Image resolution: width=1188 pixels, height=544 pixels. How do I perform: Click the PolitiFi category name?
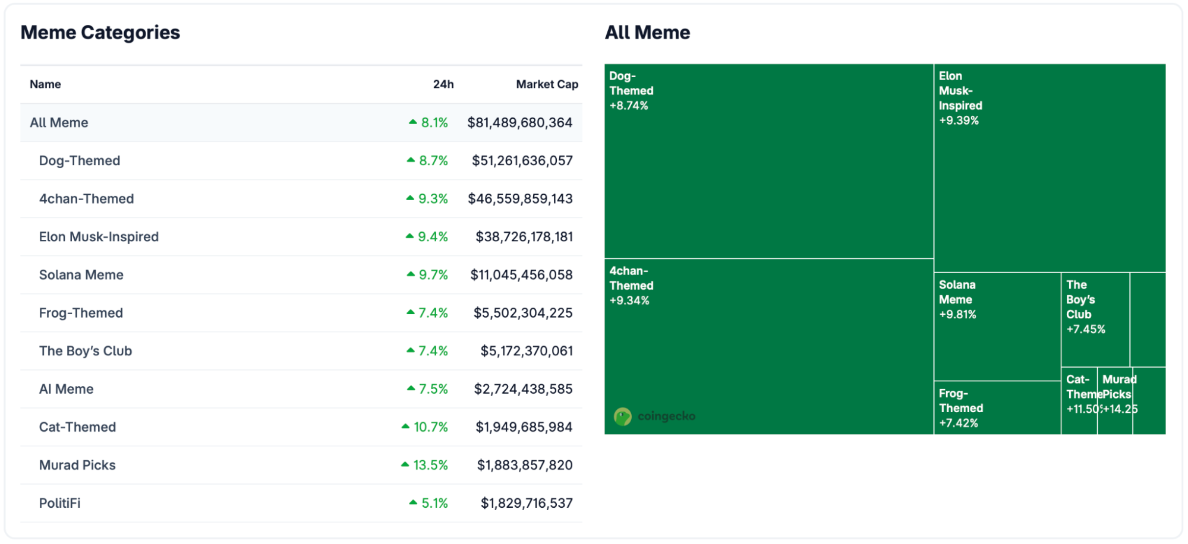point(59,503)
